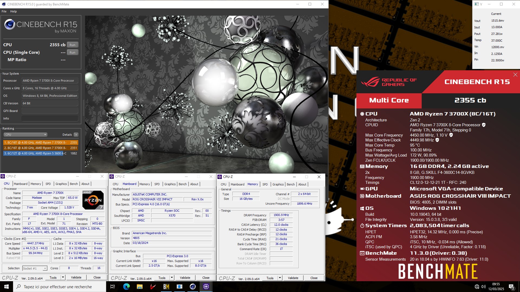
Task: Open About tab in right CPU-Z window
Action: coord(302,184)
